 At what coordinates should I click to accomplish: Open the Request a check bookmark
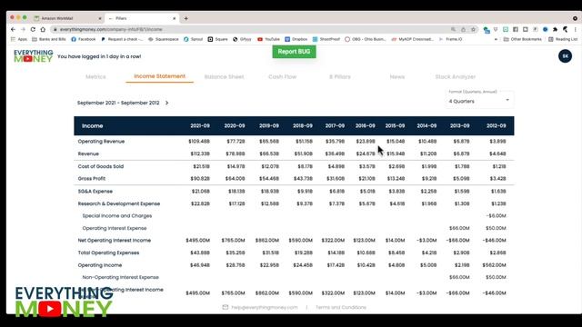point(122,39)
